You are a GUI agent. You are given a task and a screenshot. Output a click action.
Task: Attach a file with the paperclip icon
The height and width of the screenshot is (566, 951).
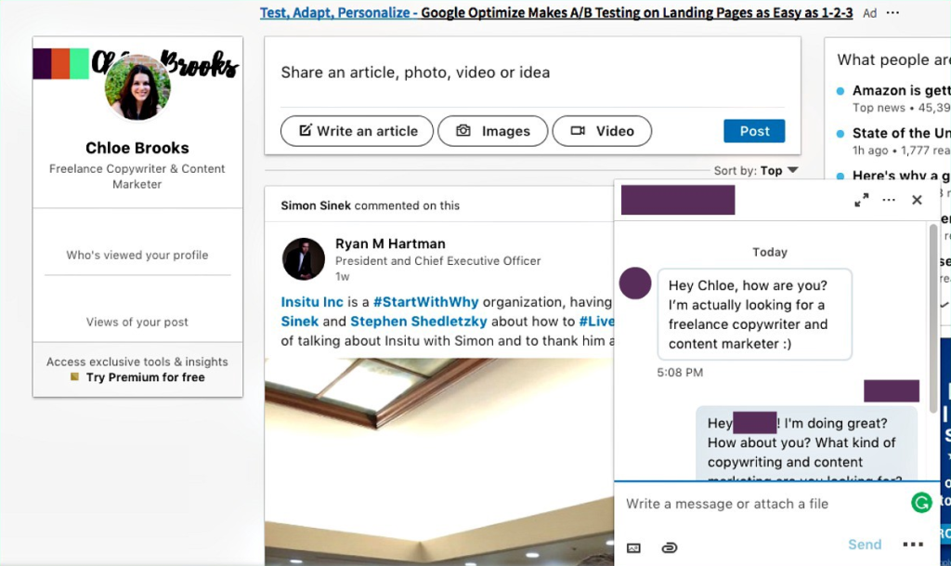[669, 547]
